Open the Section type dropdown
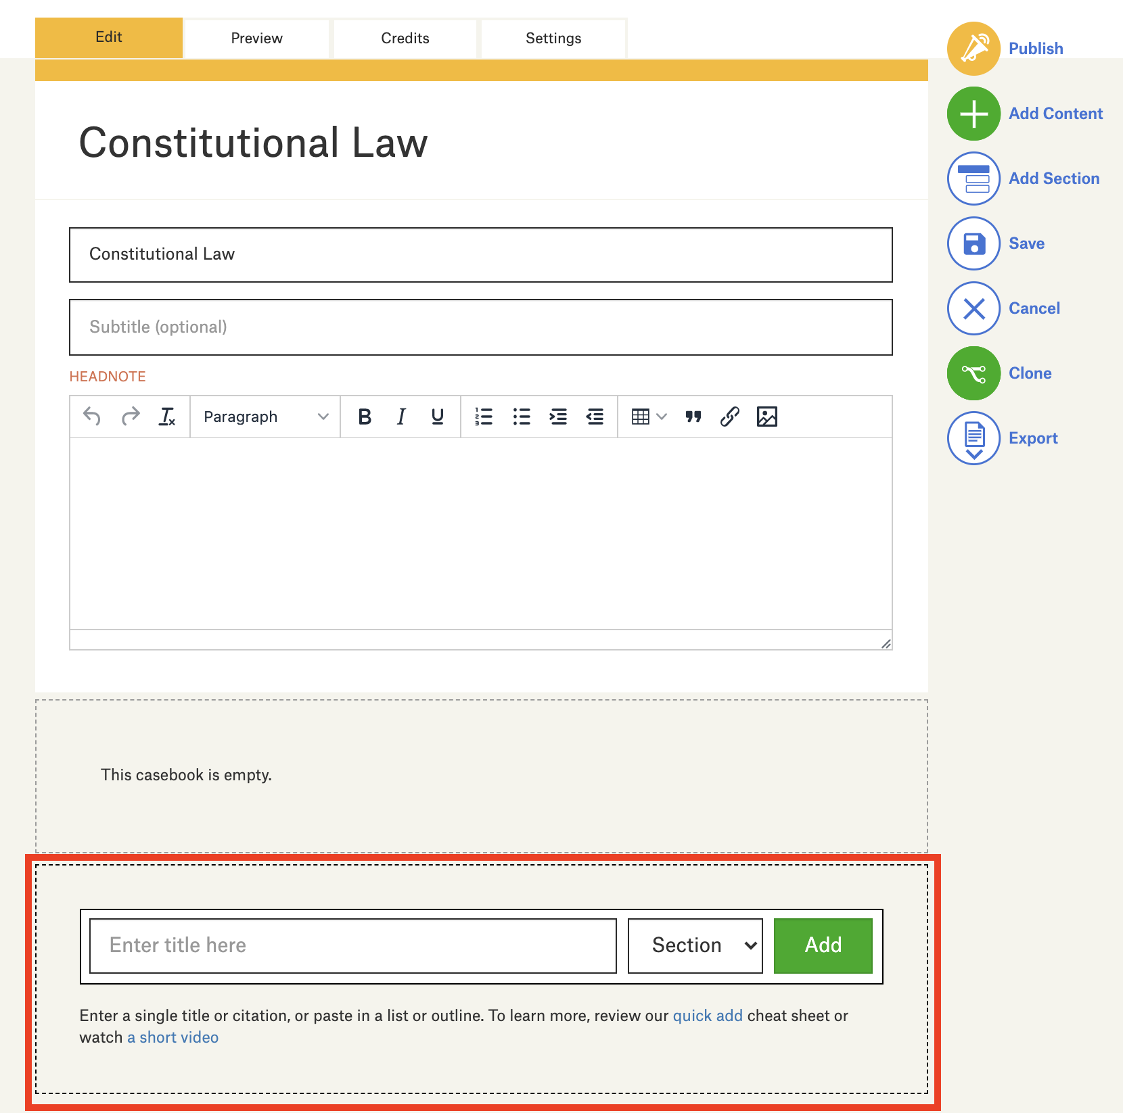Image resolution: width=1123 pixels, height=1113 pixels. [x=695, y=945]
